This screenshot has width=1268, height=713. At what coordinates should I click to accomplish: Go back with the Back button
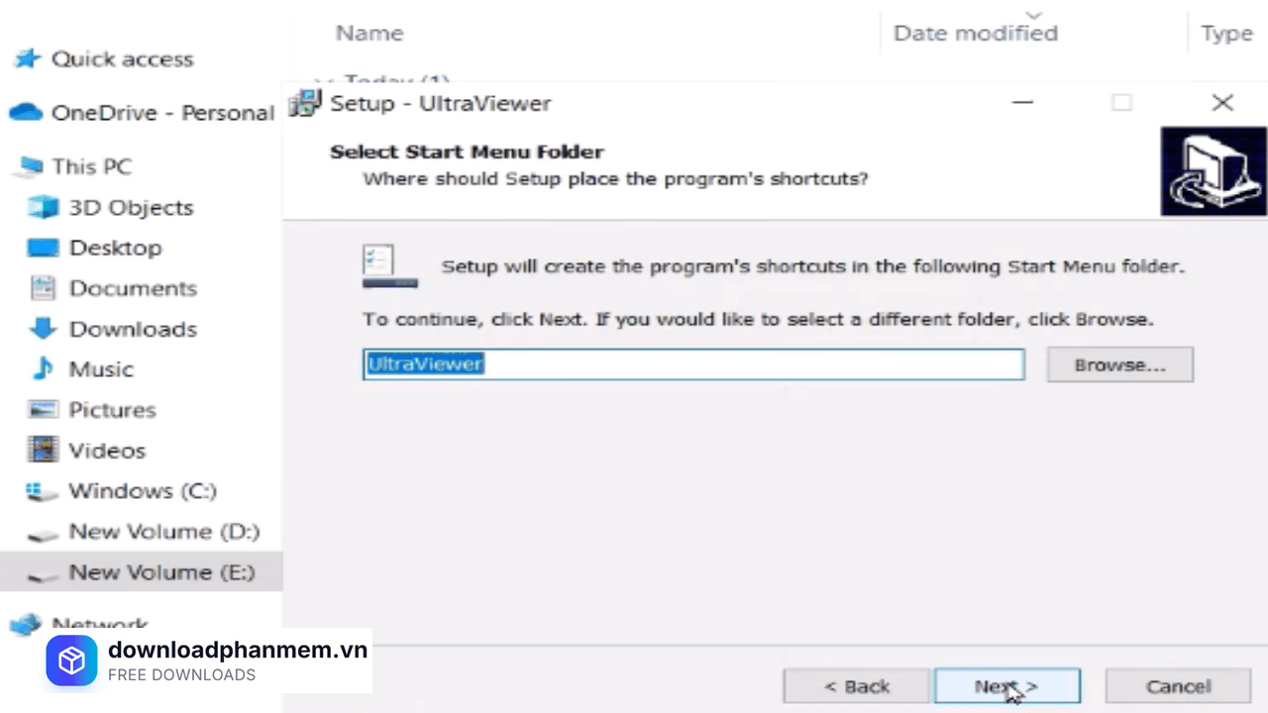click(857, 686)
